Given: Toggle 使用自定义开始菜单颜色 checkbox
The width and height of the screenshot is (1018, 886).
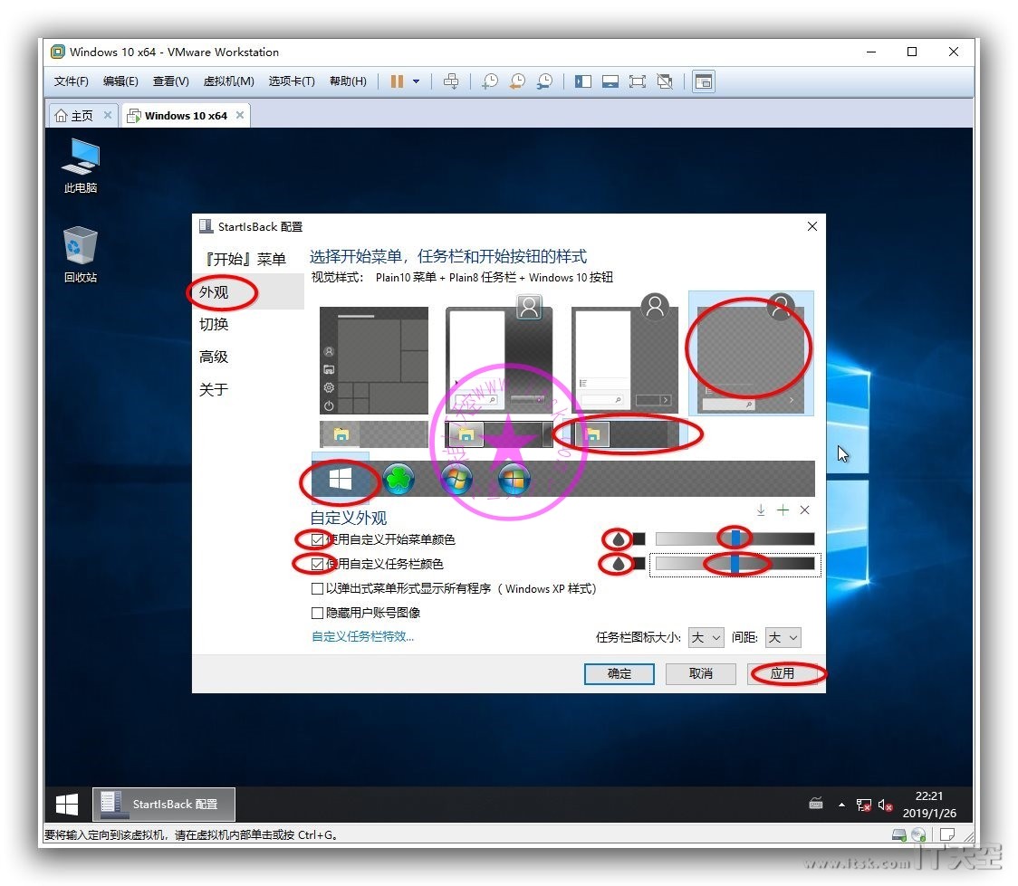Looking at the screenshot, I should 318,539.
